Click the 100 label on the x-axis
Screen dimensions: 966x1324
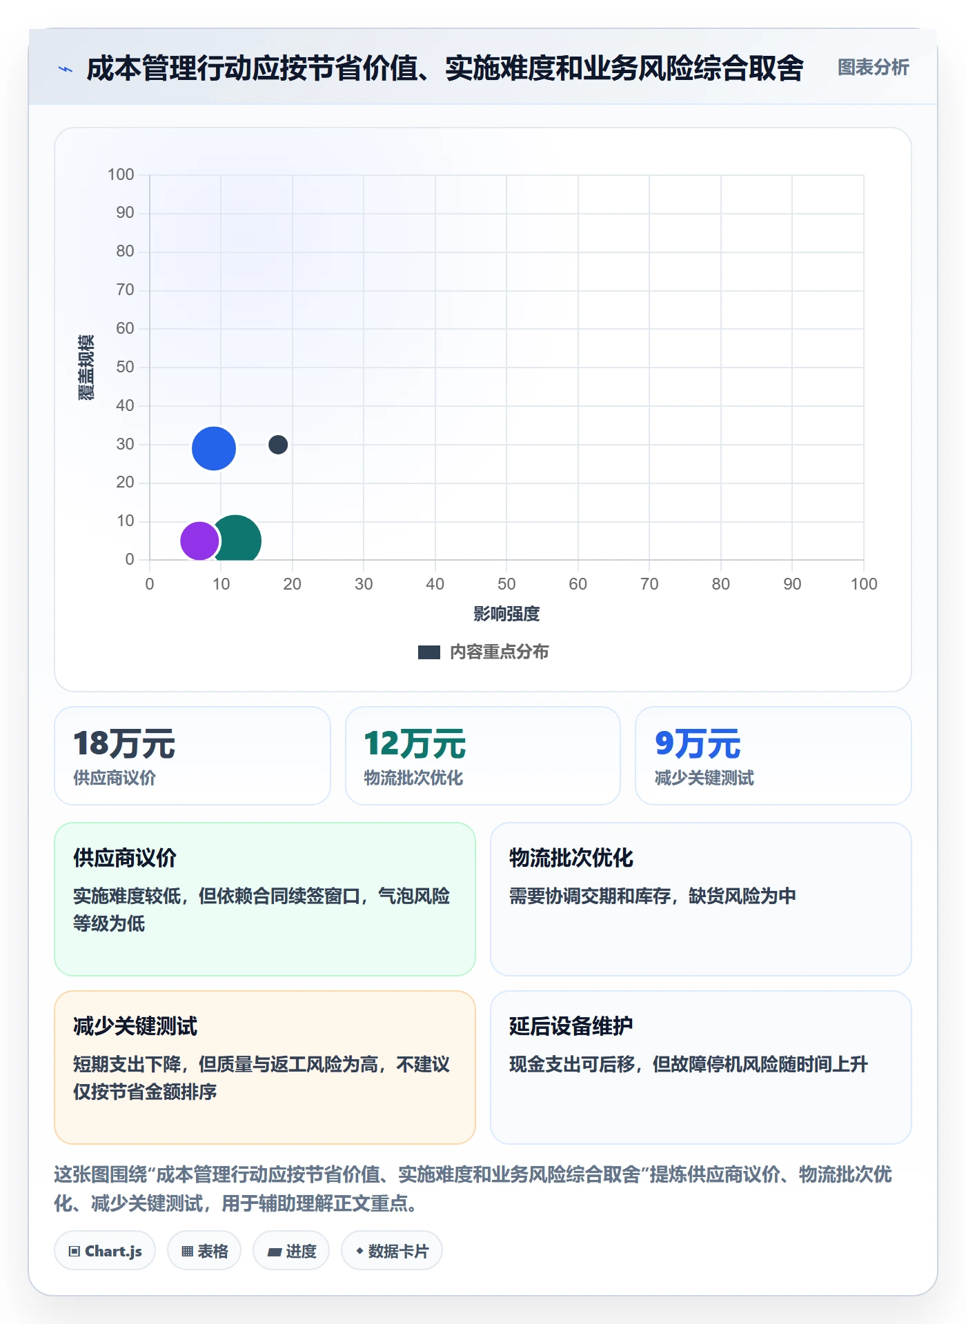864,584
